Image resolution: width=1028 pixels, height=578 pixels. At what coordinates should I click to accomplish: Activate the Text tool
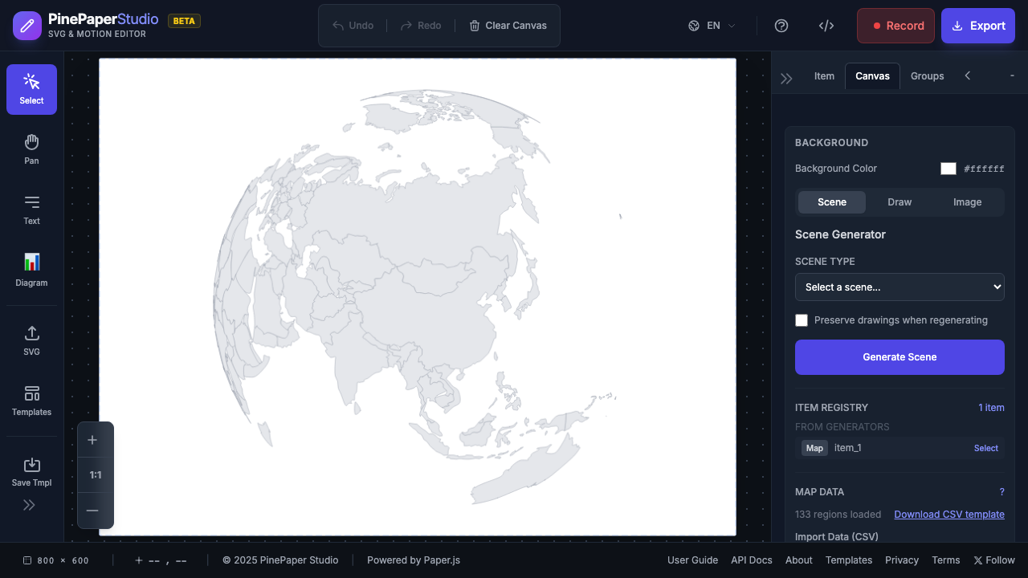pos(31,210)
